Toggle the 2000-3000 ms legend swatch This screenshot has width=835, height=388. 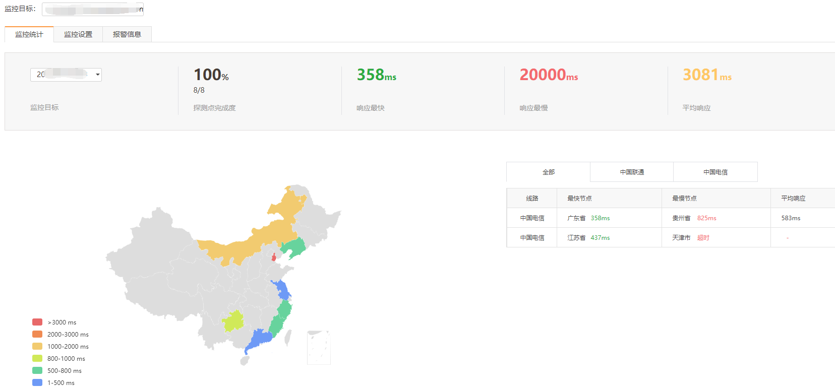[37, 334]
